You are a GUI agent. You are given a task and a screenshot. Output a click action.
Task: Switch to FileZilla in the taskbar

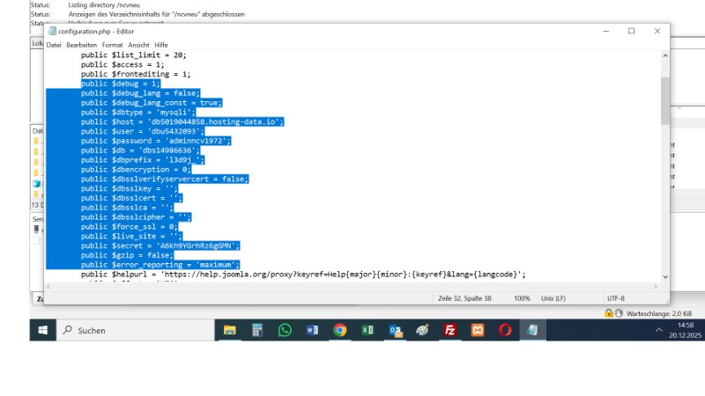pos(449,330)
